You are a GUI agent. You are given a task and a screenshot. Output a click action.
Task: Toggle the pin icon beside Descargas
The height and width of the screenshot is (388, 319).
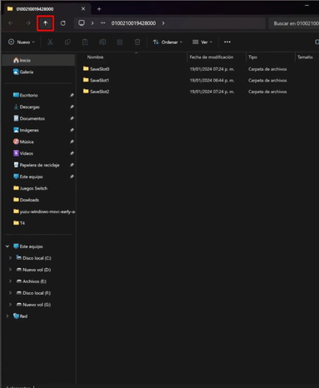pos(72,107)
